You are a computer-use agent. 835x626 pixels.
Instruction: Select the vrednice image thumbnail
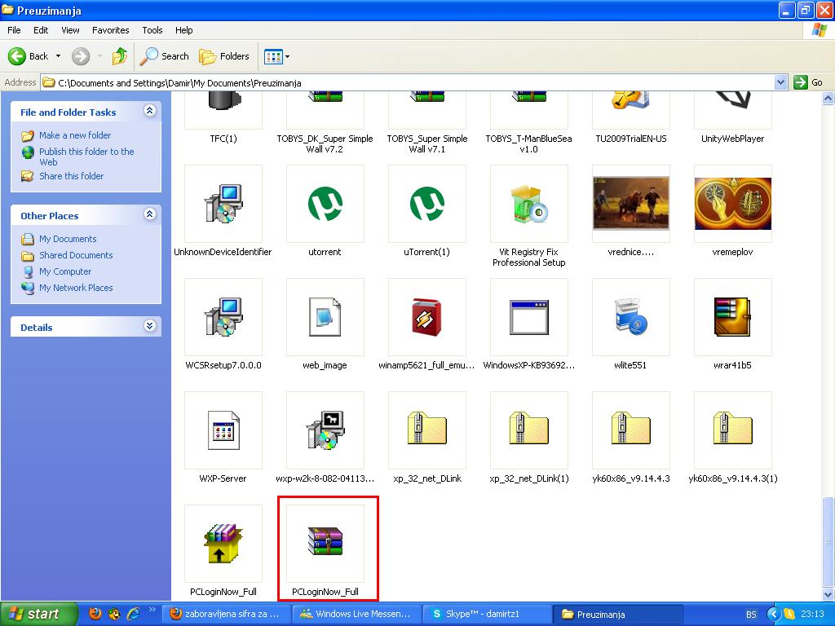tap(631, 203)
